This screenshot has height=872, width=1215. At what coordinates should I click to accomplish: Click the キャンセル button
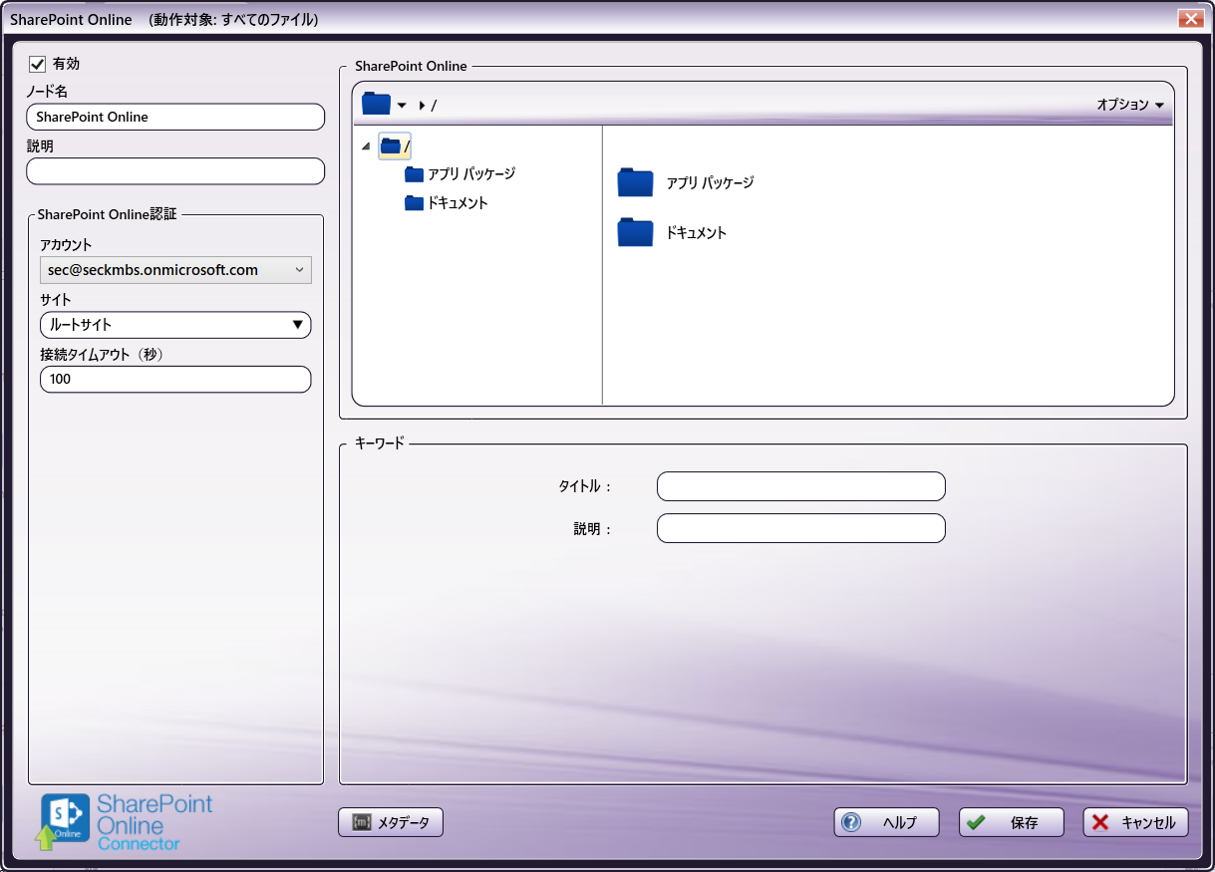pos(1135,822)
